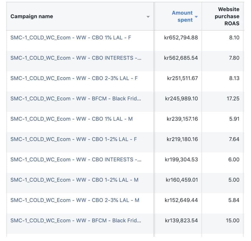Screen dimensions: 251x241
Task: Click amount kr199,304.53
Action: [181, 159]
